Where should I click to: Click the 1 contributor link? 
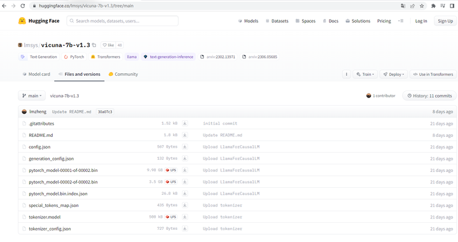tap(380, 96)
